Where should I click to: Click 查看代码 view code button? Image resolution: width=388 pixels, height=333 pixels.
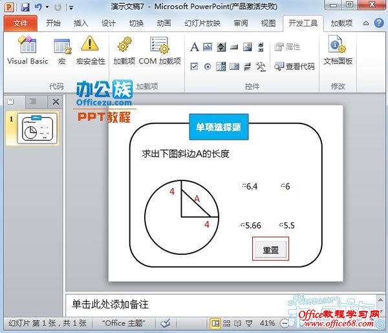[x=295, y=66]
